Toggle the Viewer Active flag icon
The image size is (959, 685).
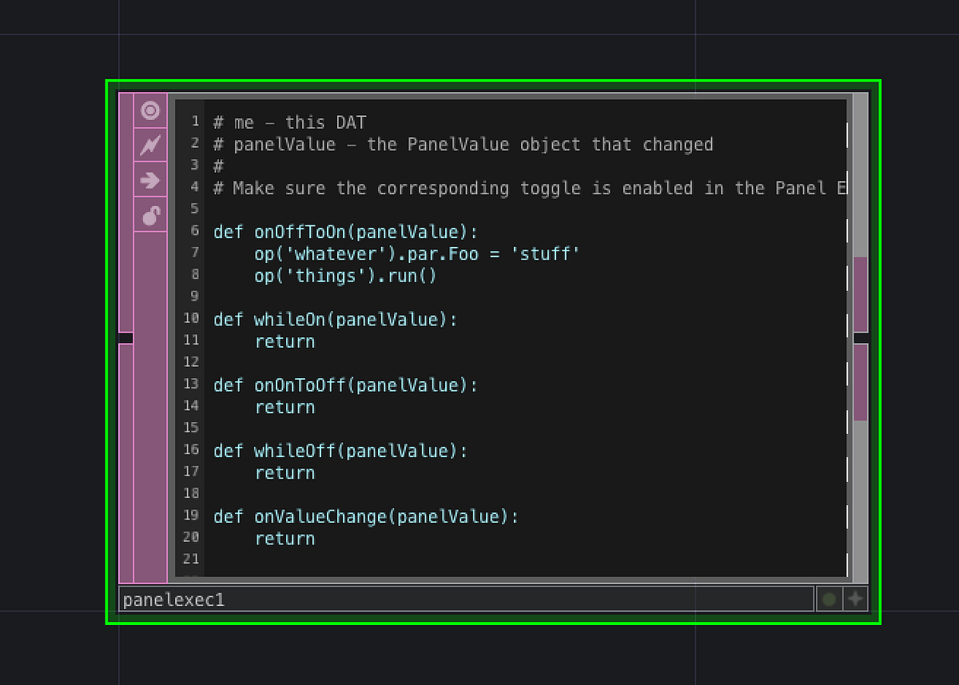pos(150,112)
